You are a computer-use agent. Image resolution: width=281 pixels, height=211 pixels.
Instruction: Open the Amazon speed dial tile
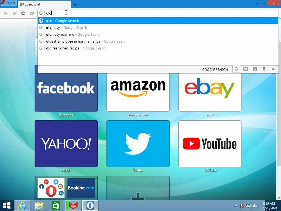(x=138, y=92)
